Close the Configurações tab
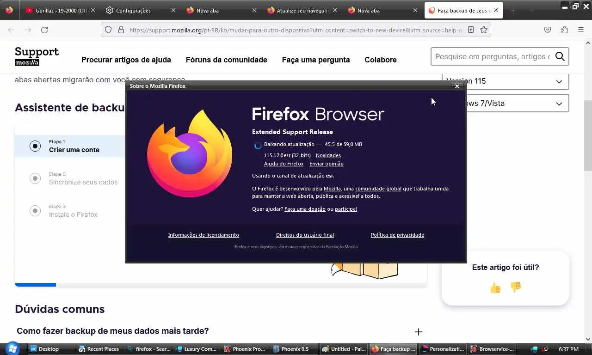Image resolution: width=592 pixels, height=355 pixels. tap(173, 10)
